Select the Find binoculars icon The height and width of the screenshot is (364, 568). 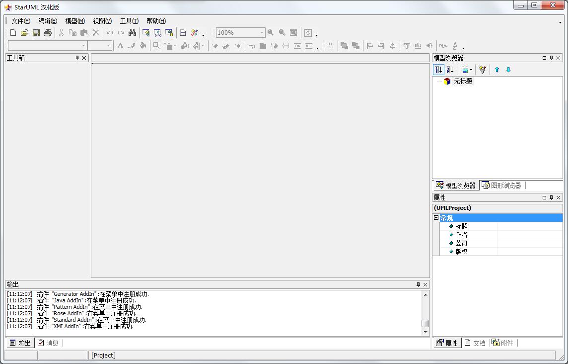pyautogui.click(x=132, y=32)
